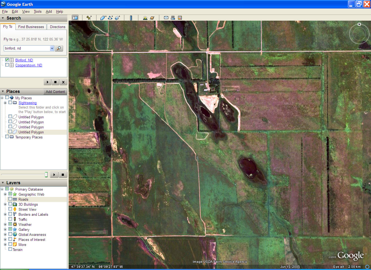Toggle the My Places checkbox
This screenshot has width=371, height=270.
(x=7, y=98)
